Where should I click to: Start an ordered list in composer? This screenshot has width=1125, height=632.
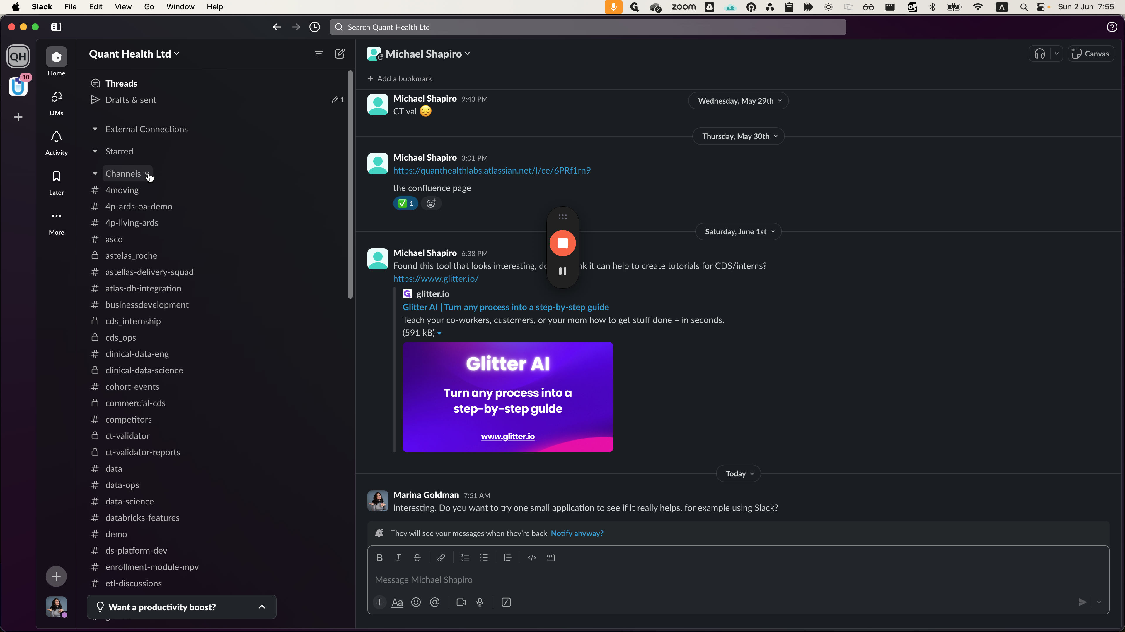[465, 558]
